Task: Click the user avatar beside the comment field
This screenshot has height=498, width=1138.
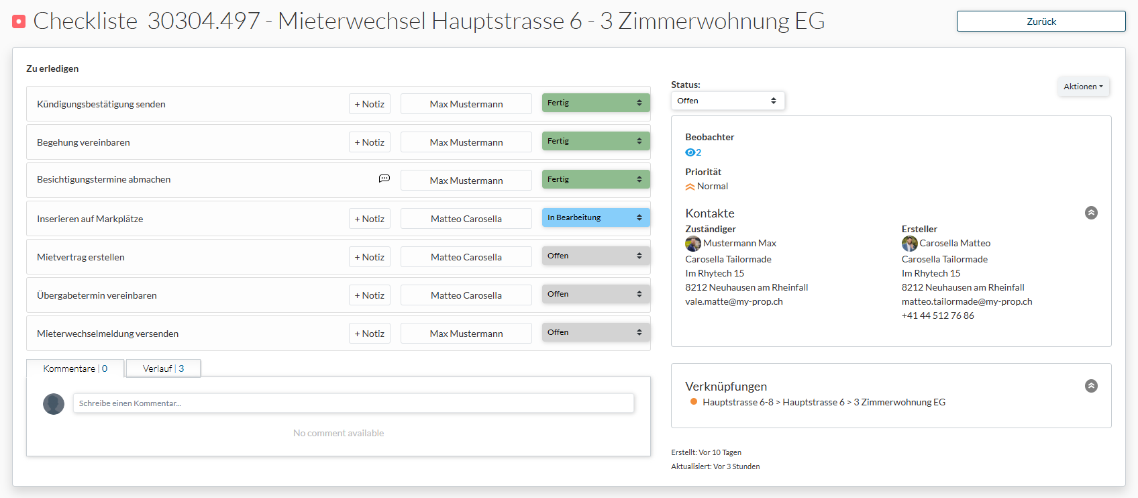Action: tap(54, 404)
